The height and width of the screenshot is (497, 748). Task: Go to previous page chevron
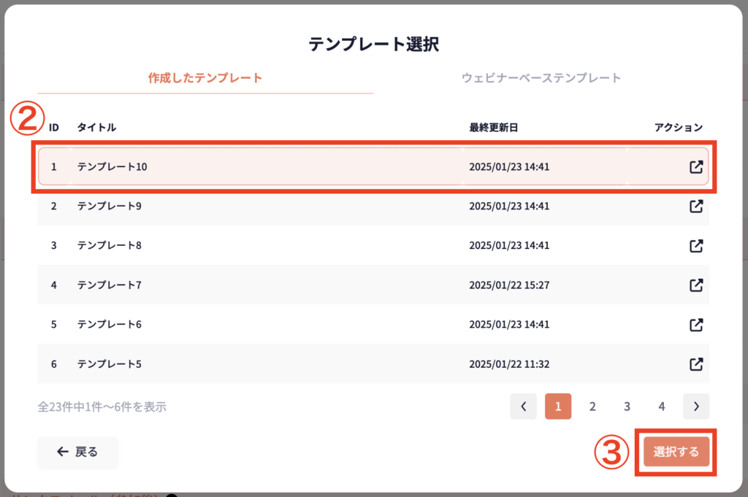[x=524, y=407]
